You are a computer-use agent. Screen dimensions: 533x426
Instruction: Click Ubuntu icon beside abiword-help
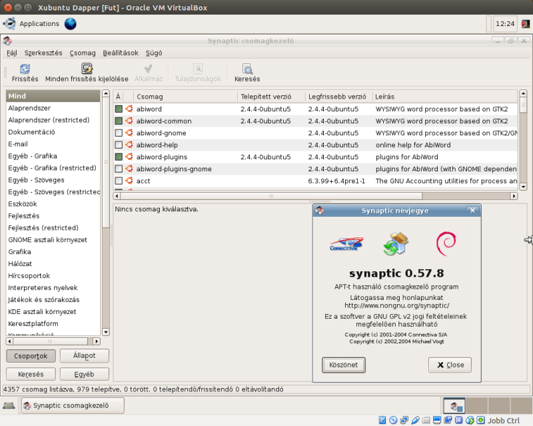(129, 145)
